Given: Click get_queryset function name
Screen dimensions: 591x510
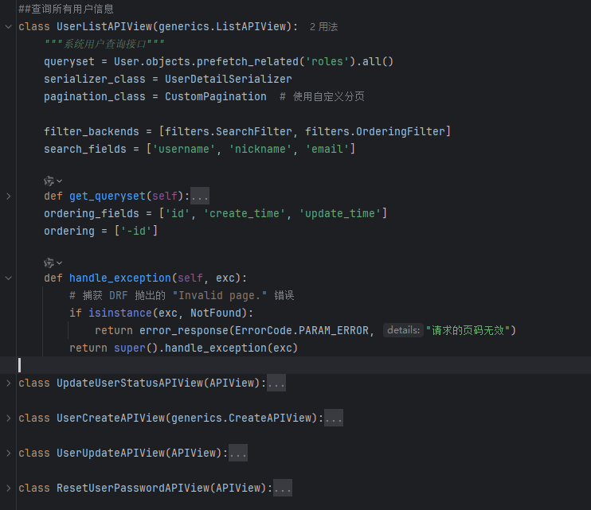Looking at the screenshot, I should pos(108,196).
